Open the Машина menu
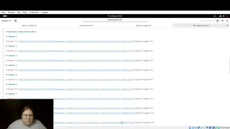230x129 pixels. tap(11, 12)
